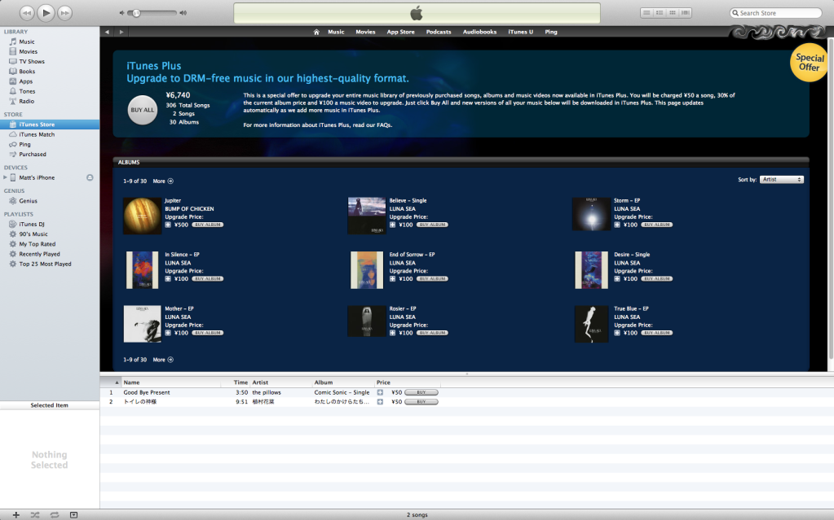This screenshot has width=834, height=520.
Task: Select the 90's Music playlist
Action: pos(33,234)
